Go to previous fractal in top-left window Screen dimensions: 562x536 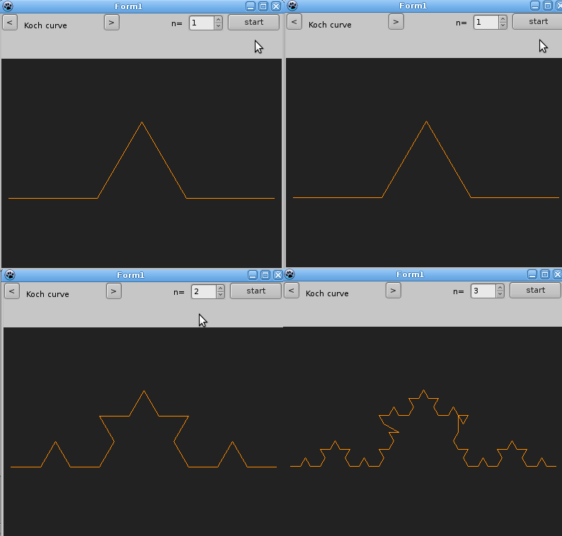9,22
